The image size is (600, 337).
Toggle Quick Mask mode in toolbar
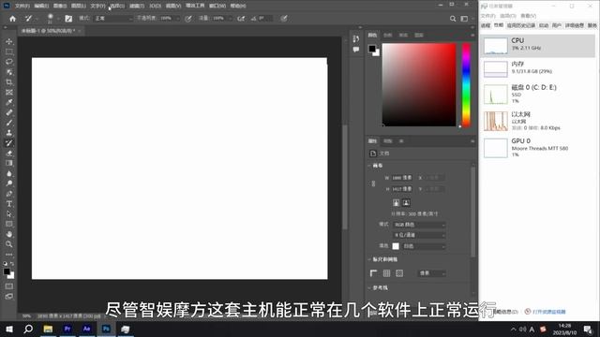pyautogui.click(x=9, y=286)
